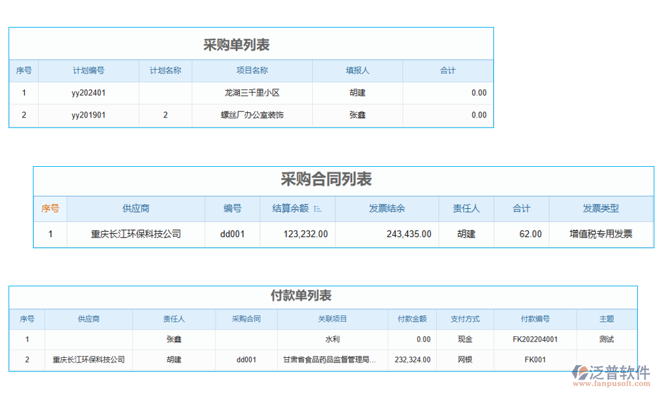Open plan number yy201901
The image size is (657, 394).
(x=88, y=115)
